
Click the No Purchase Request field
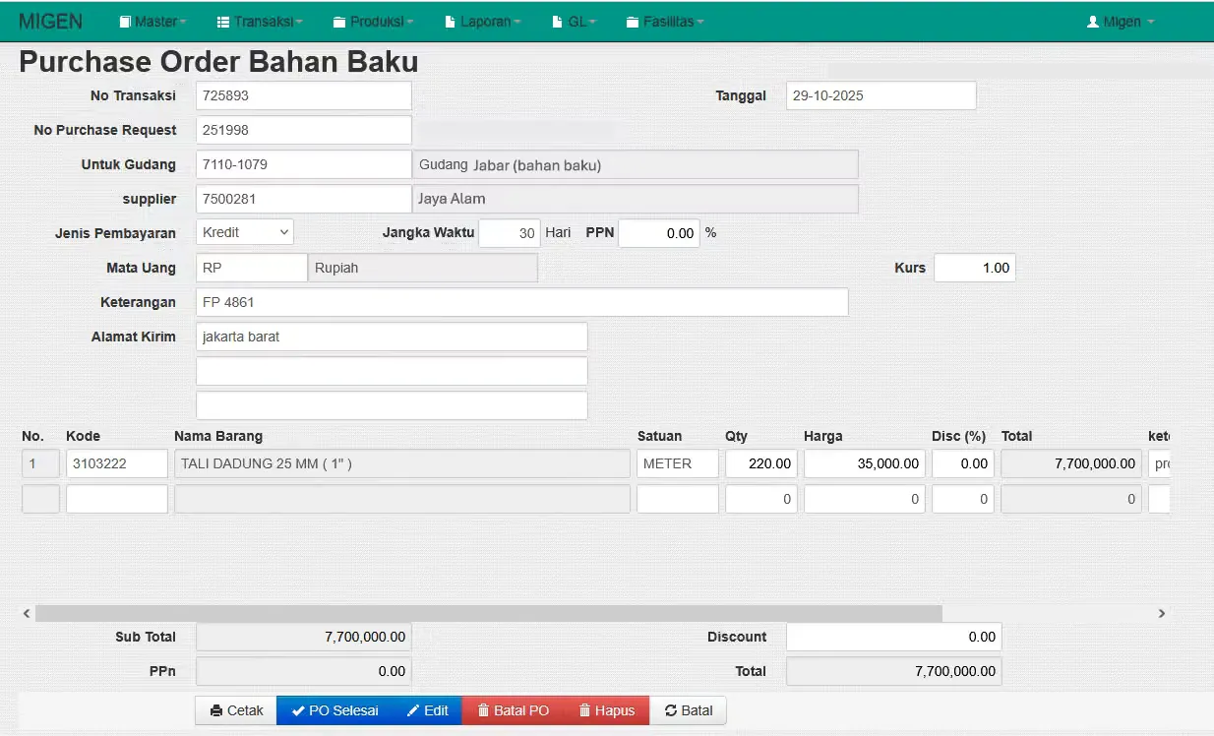(x=304, y=130)
